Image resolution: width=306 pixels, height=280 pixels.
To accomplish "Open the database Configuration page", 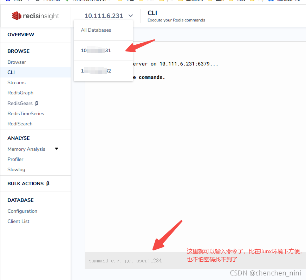I will click(x=22, y=211).
